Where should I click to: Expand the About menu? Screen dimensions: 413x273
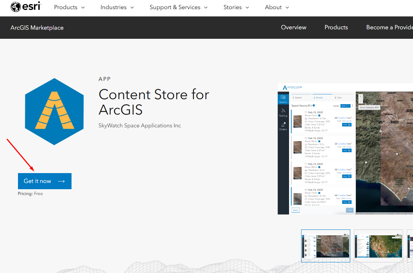[277, 7]
